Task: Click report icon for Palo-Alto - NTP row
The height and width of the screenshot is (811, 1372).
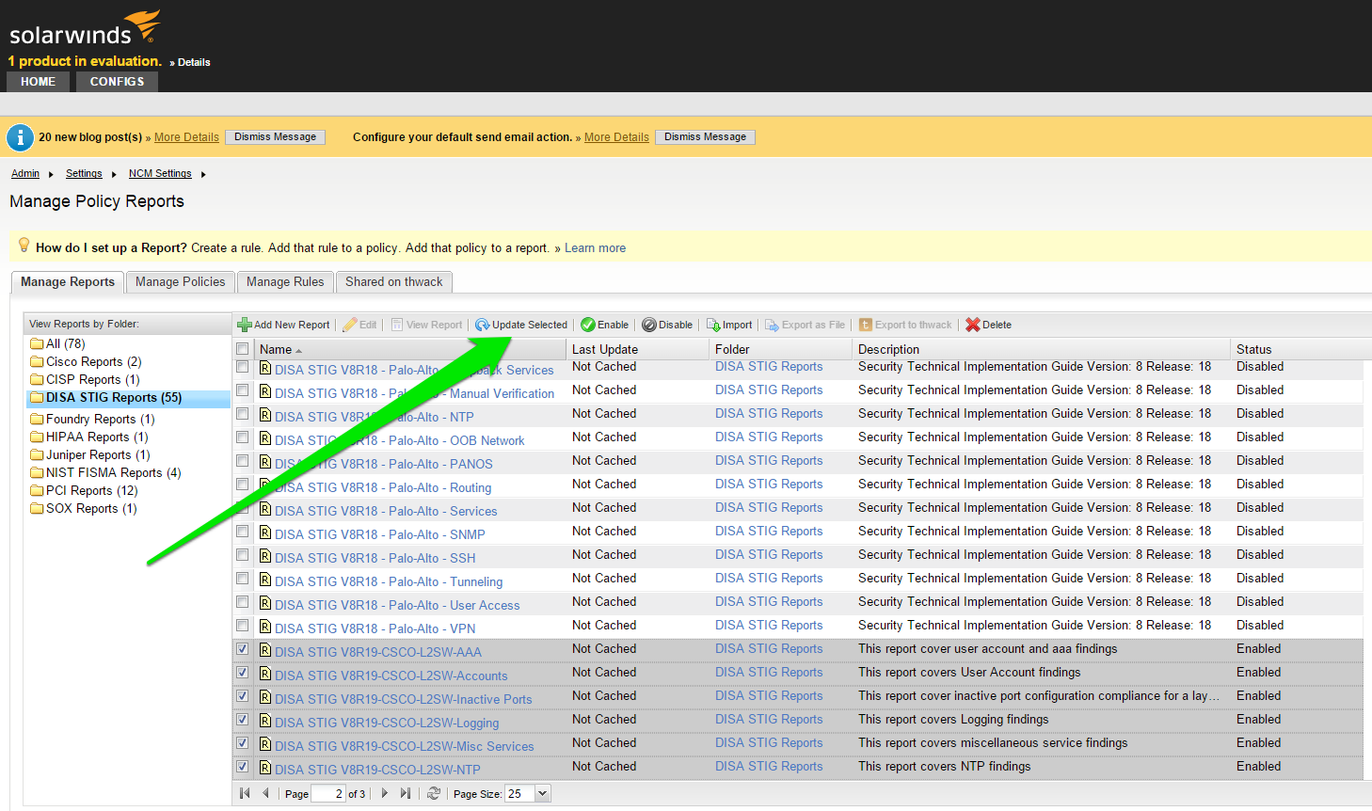Action: [x=265, y=415]
